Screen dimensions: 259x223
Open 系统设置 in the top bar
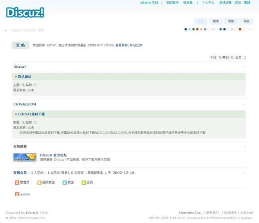point(226,3)
